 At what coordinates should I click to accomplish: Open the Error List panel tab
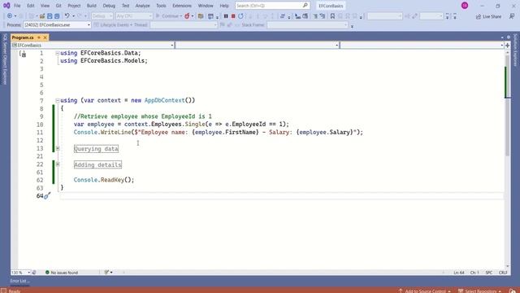coord(19,281)
